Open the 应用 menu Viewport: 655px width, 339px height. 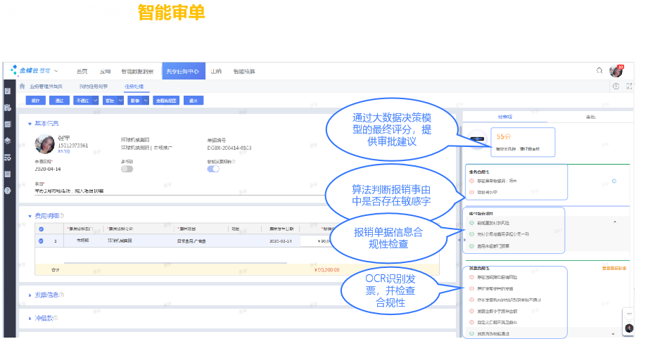tap(105, 72)
